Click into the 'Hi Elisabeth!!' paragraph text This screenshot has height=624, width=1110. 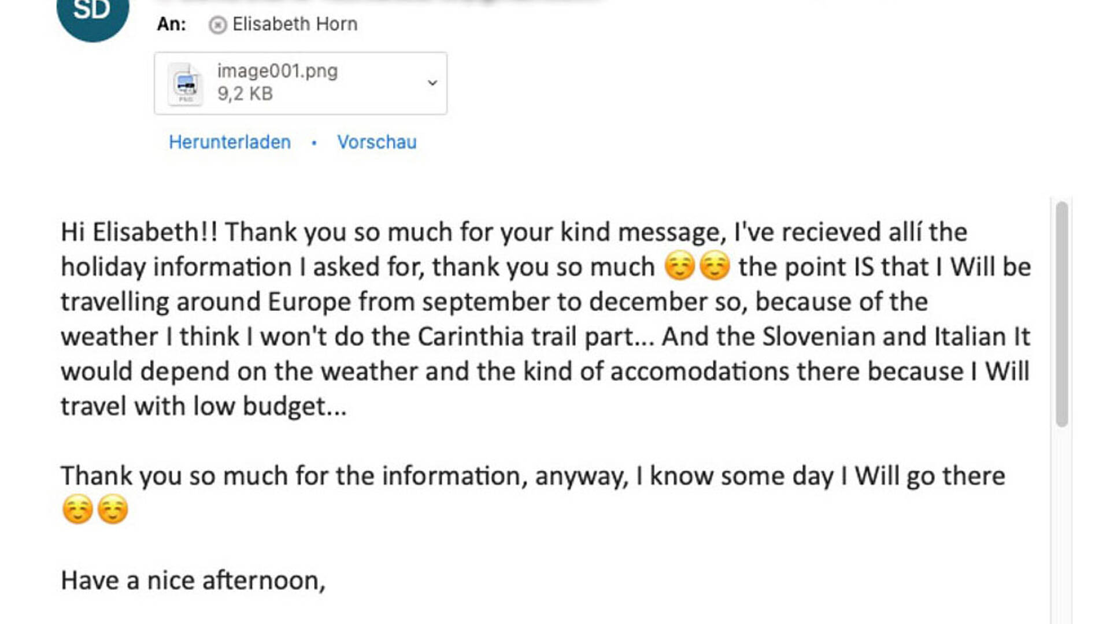coord(546,319)
